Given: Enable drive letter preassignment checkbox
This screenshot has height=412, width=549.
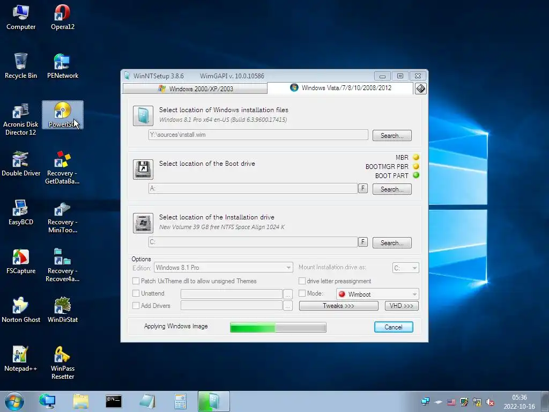Looking at the screenshot, I should click(x=302, y=281).
